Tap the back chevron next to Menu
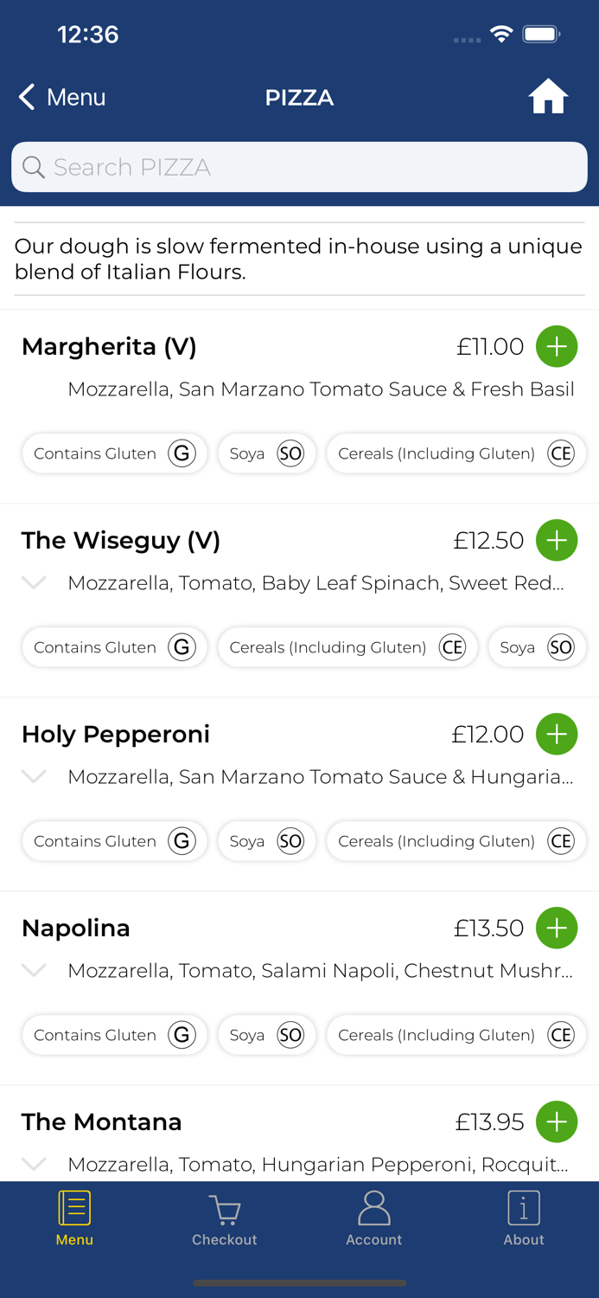This screenshot has height=1298, width=599. click(x=25, y=97)
